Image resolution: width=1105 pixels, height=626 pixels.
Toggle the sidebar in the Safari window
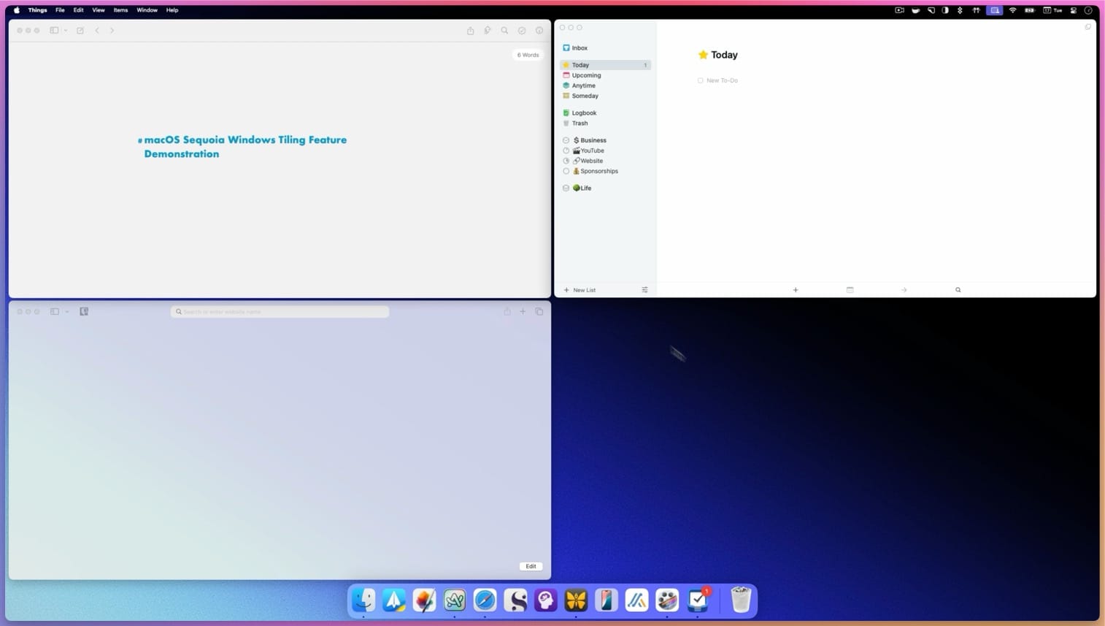click(53, 311)
